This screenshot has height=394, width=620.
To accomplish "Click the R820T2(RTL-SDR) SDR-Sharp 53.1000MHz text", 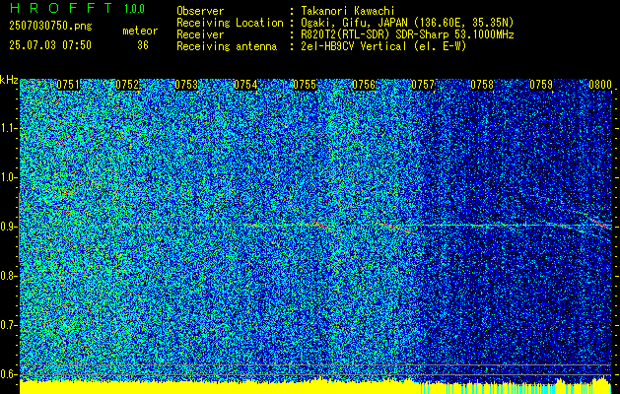I will click(407, 34).
